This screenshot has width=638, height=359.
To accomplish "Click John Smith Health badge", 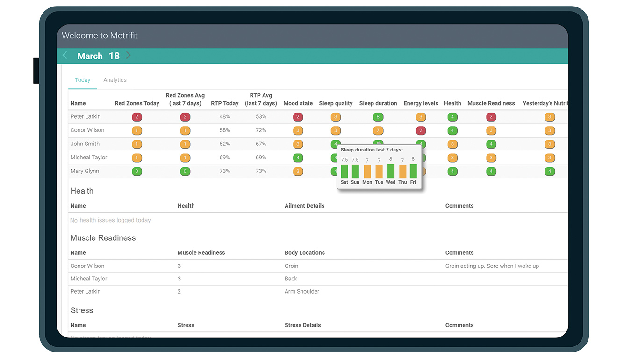I will [x=452, y=144].
